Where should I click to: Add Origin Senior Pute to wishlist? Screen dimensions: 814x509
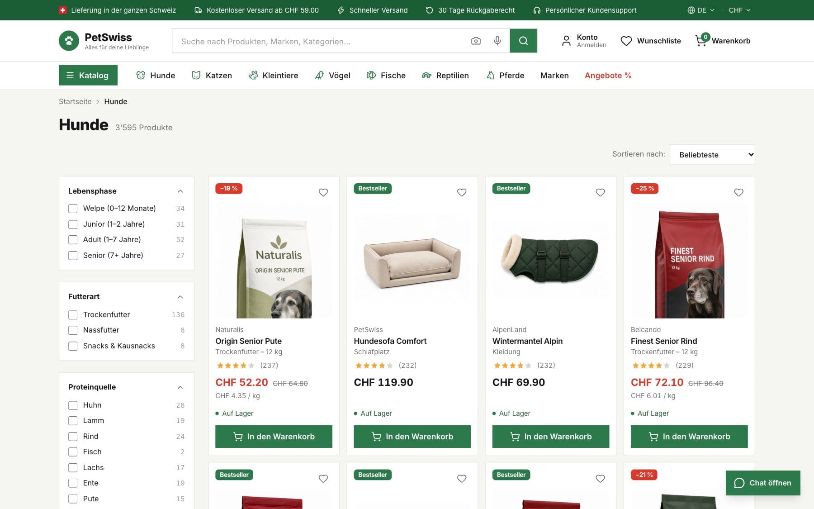point(323,192)
